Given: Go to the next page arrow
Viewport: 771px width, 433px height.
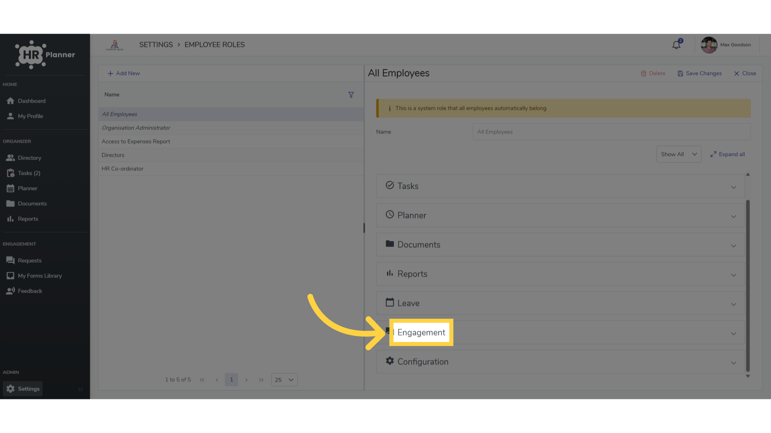Looking at the screenshot, I should tap(247, 380).
